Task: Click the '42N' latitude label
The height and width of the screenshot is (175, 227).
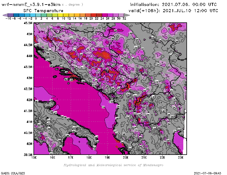Action: (x=30, y=100)
